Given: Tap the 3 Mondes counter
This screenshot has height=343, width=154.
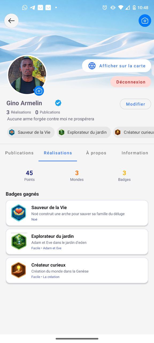Looking at the screenshot, I should (77, 175).
